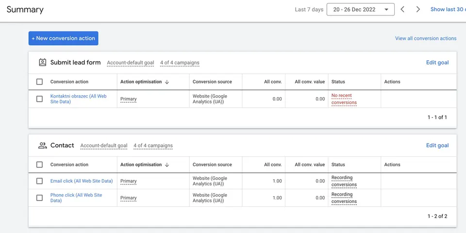Screen dimensions: 466x233
Task: Click Conversion source header in Contact table
Action: (x=212, y=165)
